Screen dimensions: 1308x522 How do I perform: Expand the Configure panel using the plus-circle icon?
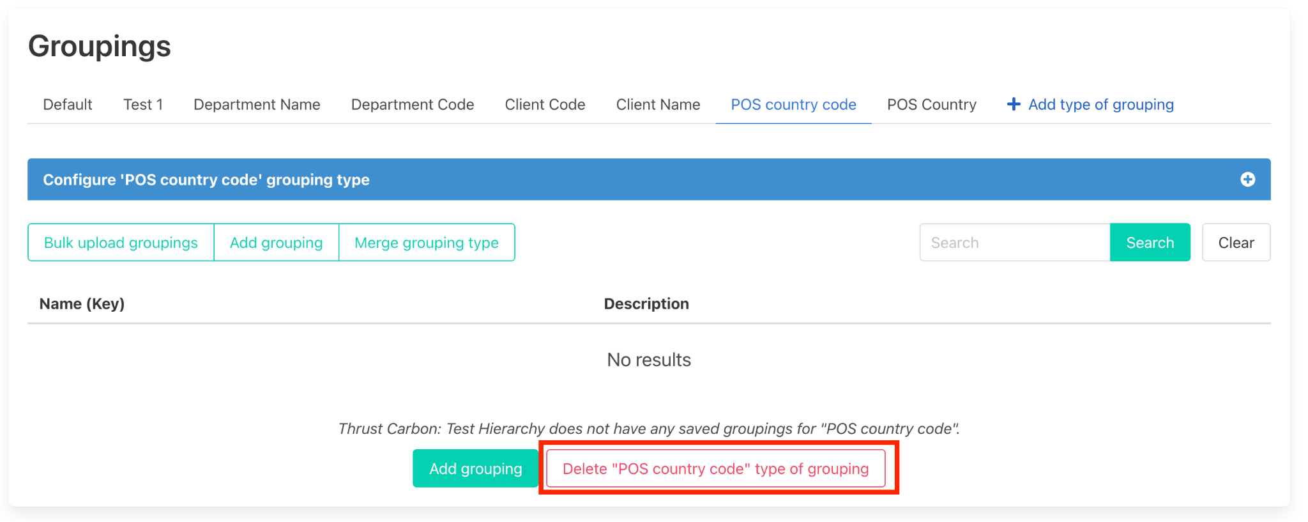pos(1247,180)
